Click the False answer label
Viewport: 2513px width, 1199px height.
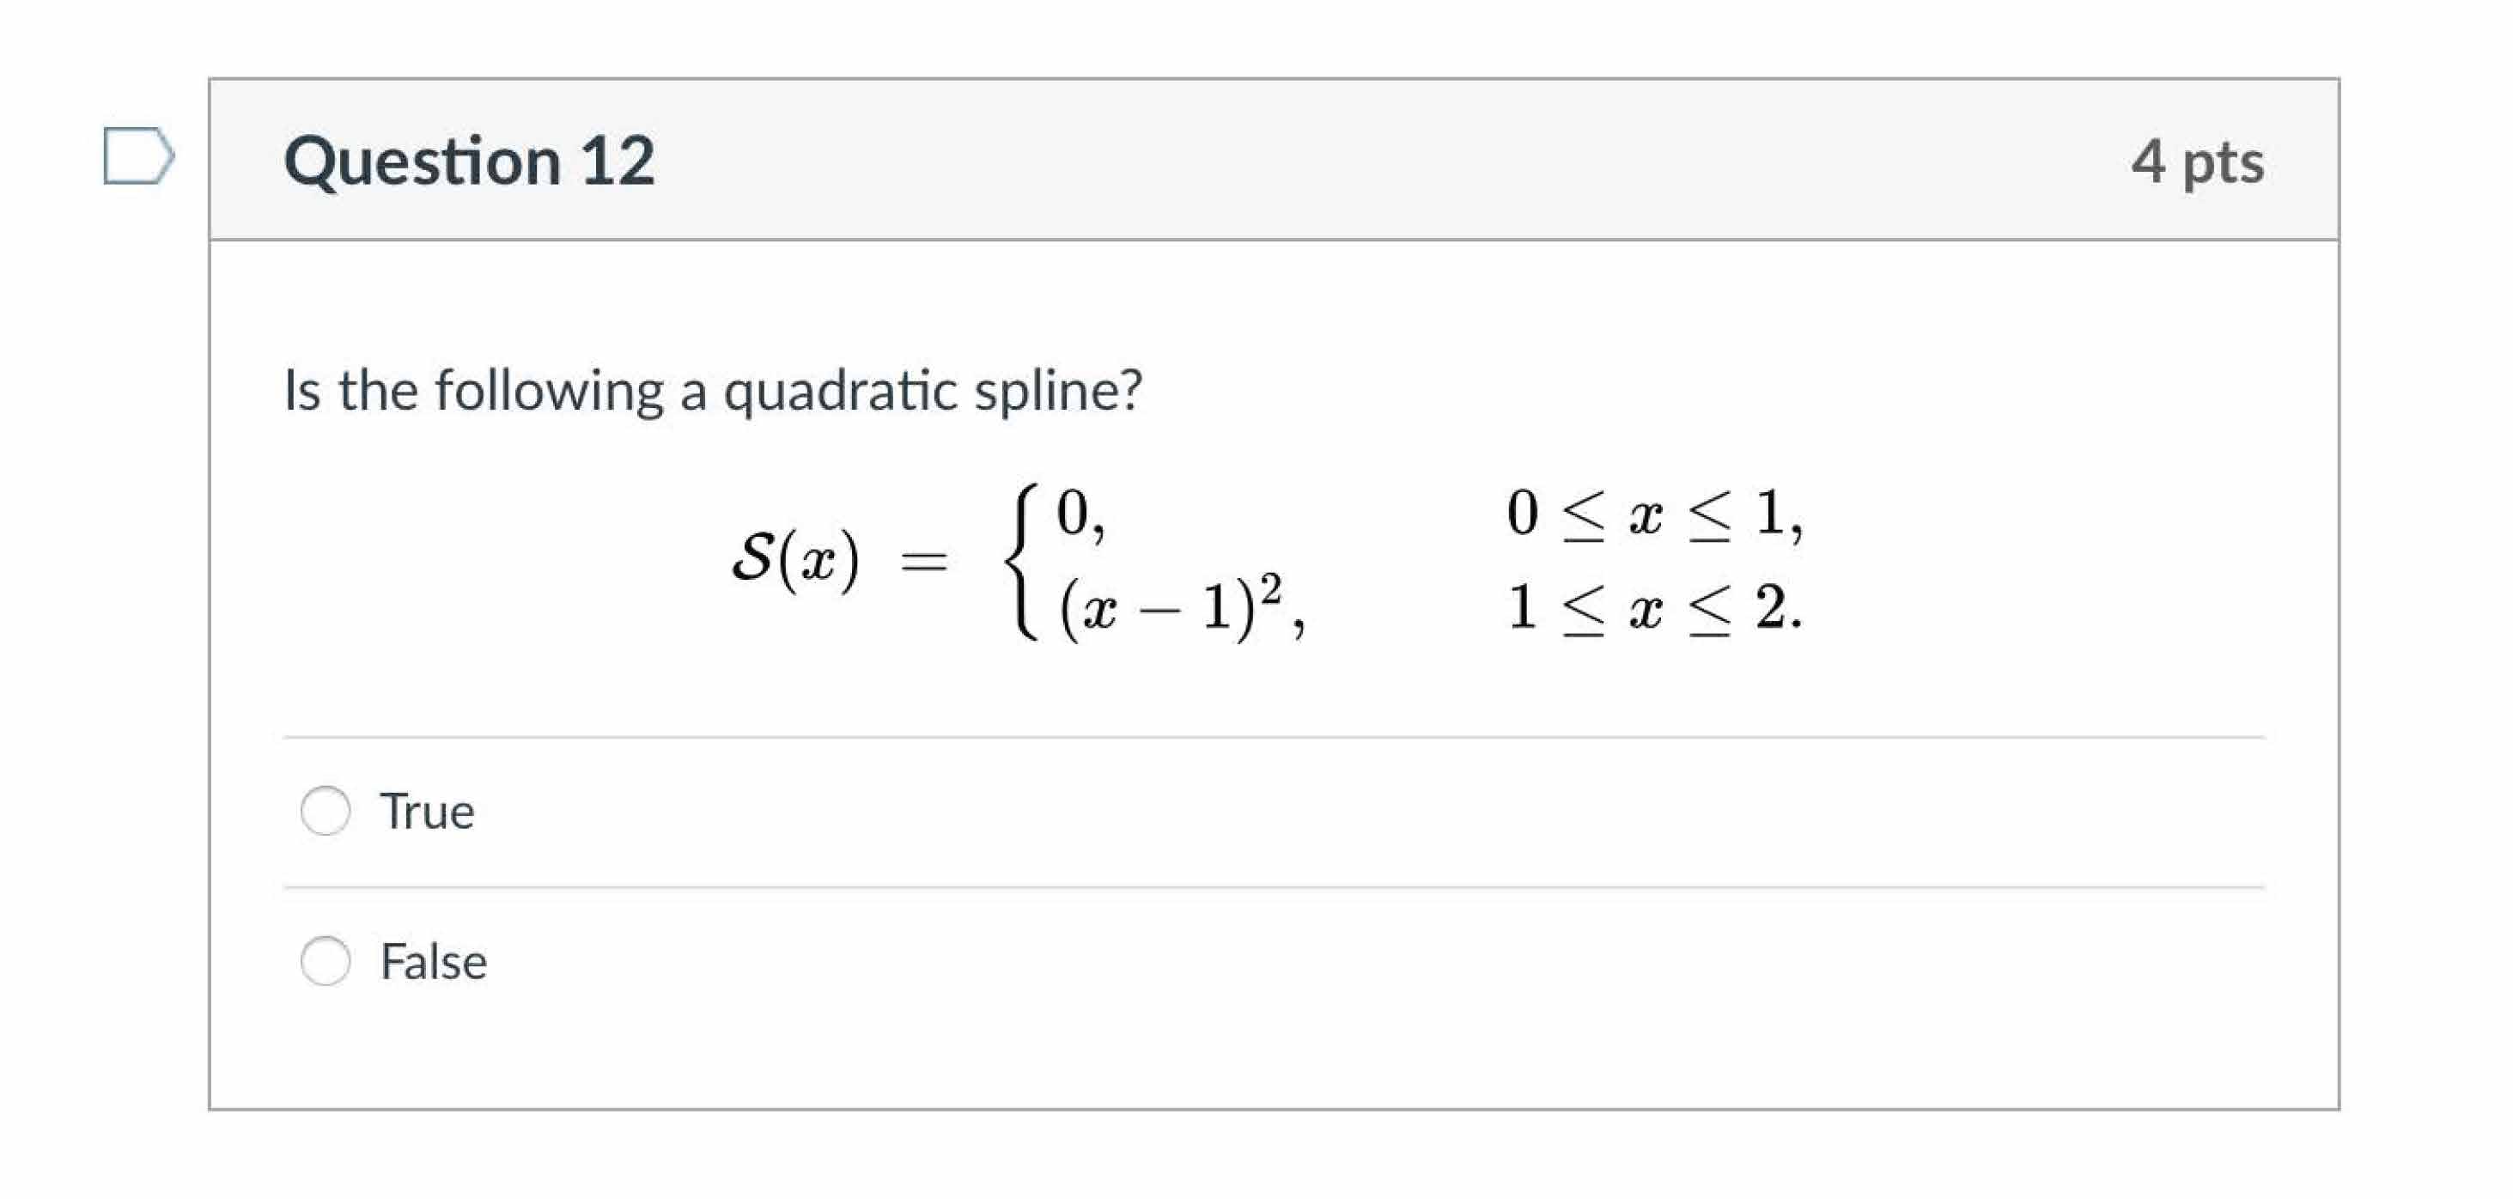[x=433, y=962]
